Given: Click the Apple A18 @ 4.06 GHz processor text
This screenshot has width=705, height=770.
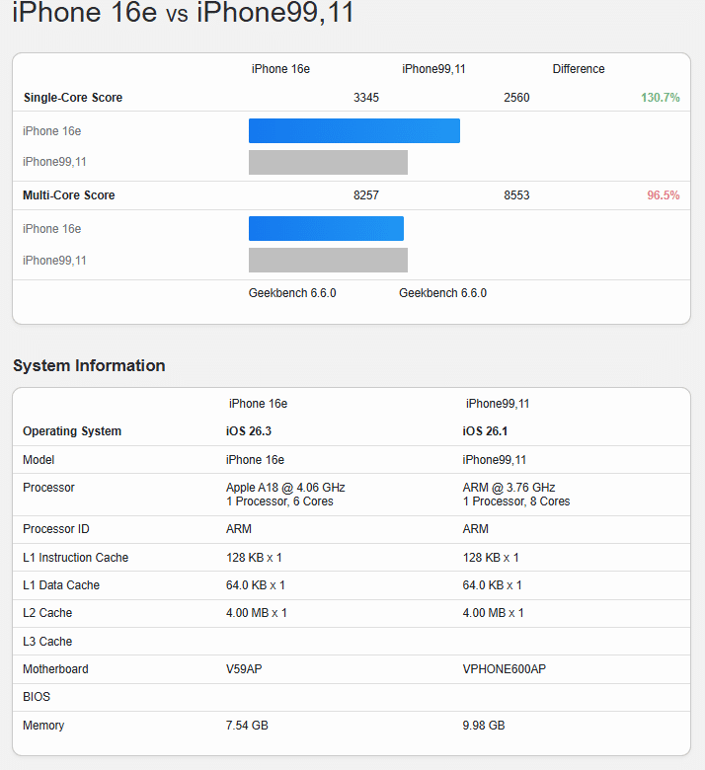Looking at the screenshot, I should (285, 488).
